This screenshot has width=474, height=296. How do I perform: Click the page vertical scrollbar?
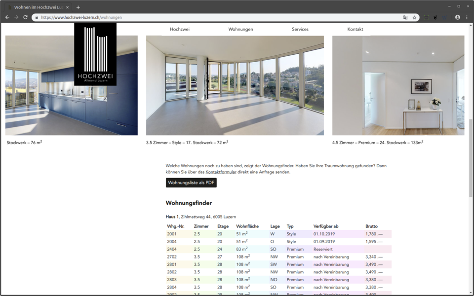click(x=471, y=158)
